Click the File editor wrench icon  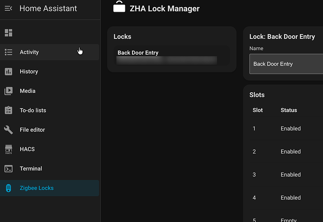(x=8, y=130)
